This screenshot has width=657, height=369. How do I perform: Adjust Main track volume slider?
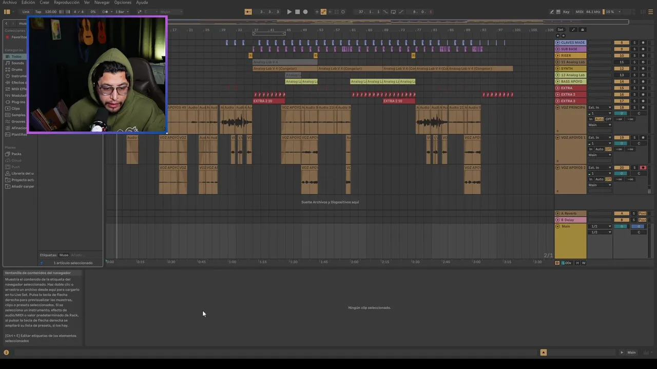pyautogui.click(x=622, y=227)
